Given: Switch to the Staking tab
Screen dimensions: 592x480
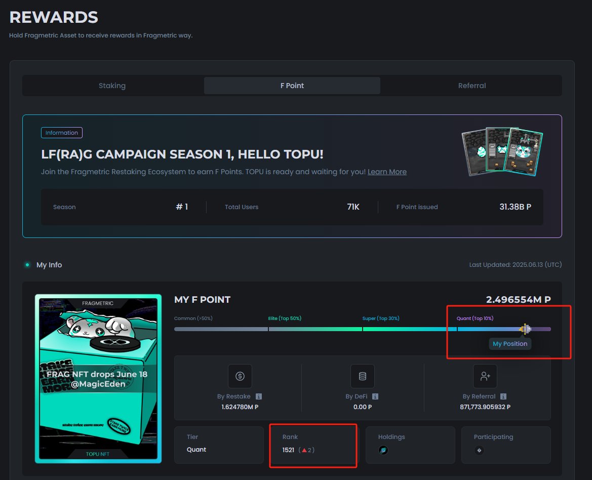Looking at the screenshot, I should pos(112,86).
